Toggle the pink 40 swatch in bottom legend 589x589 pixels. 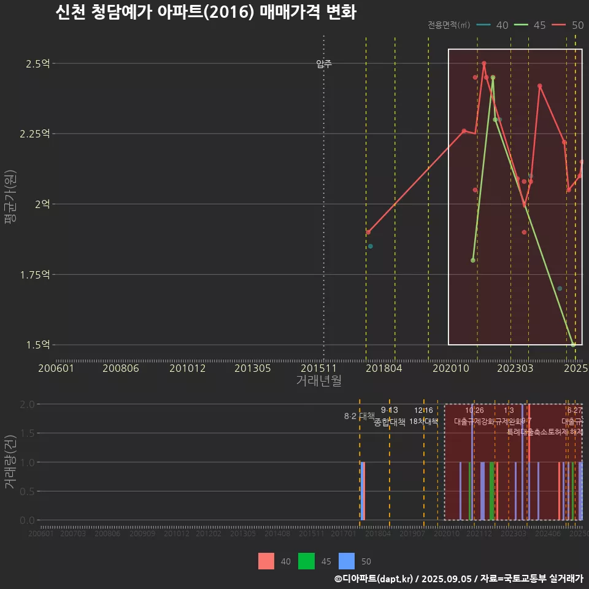click(x=266, y=561)
